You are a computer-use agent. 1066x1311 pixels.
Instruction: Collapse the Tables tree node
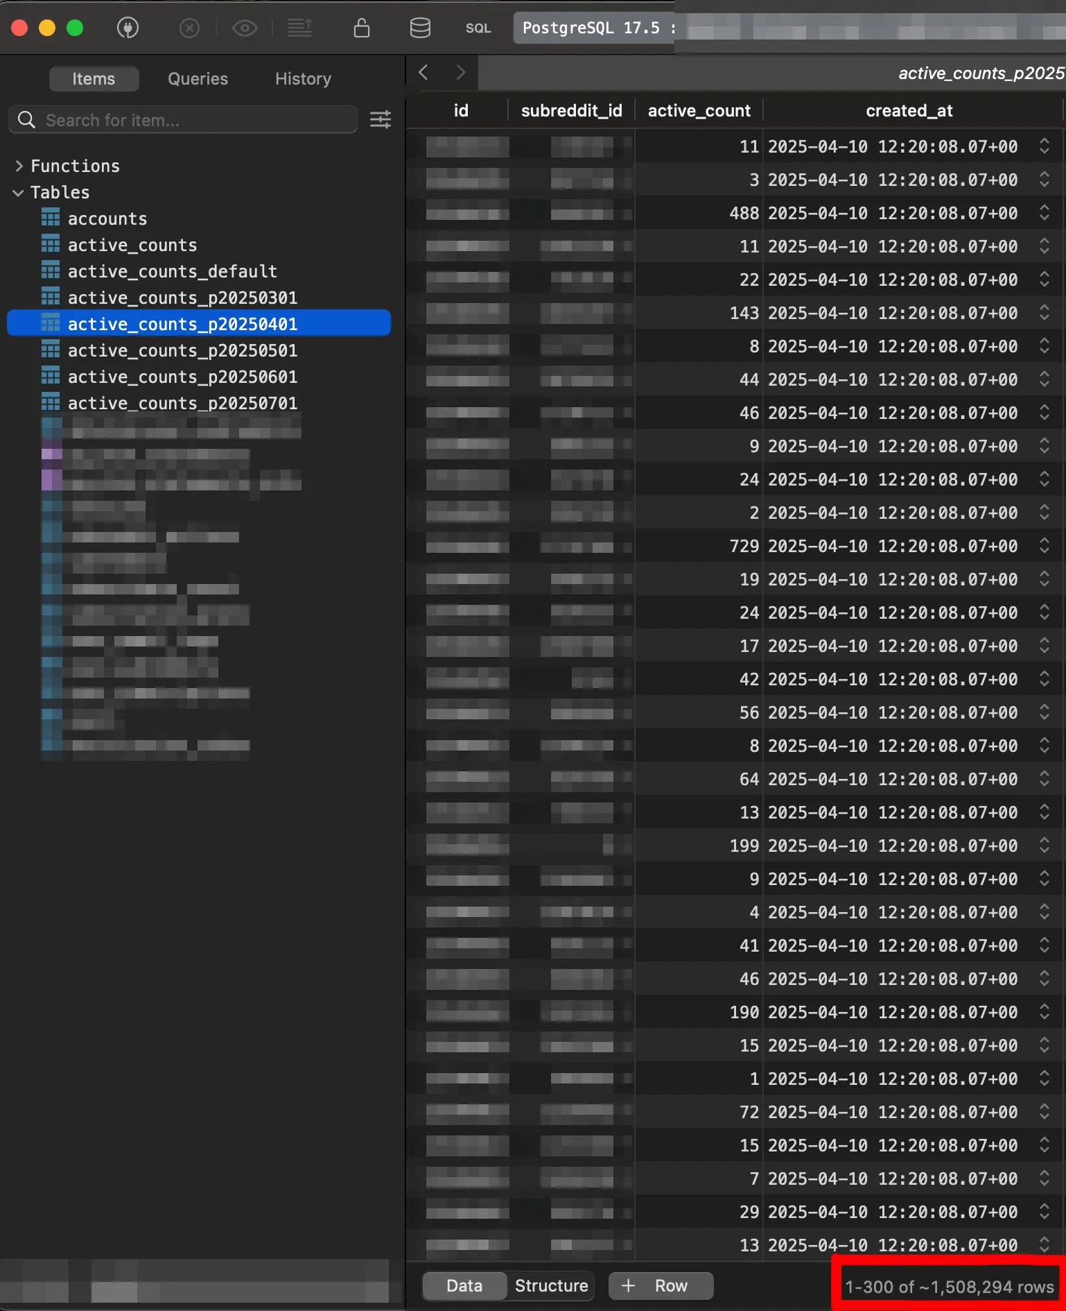coord(19,192)
